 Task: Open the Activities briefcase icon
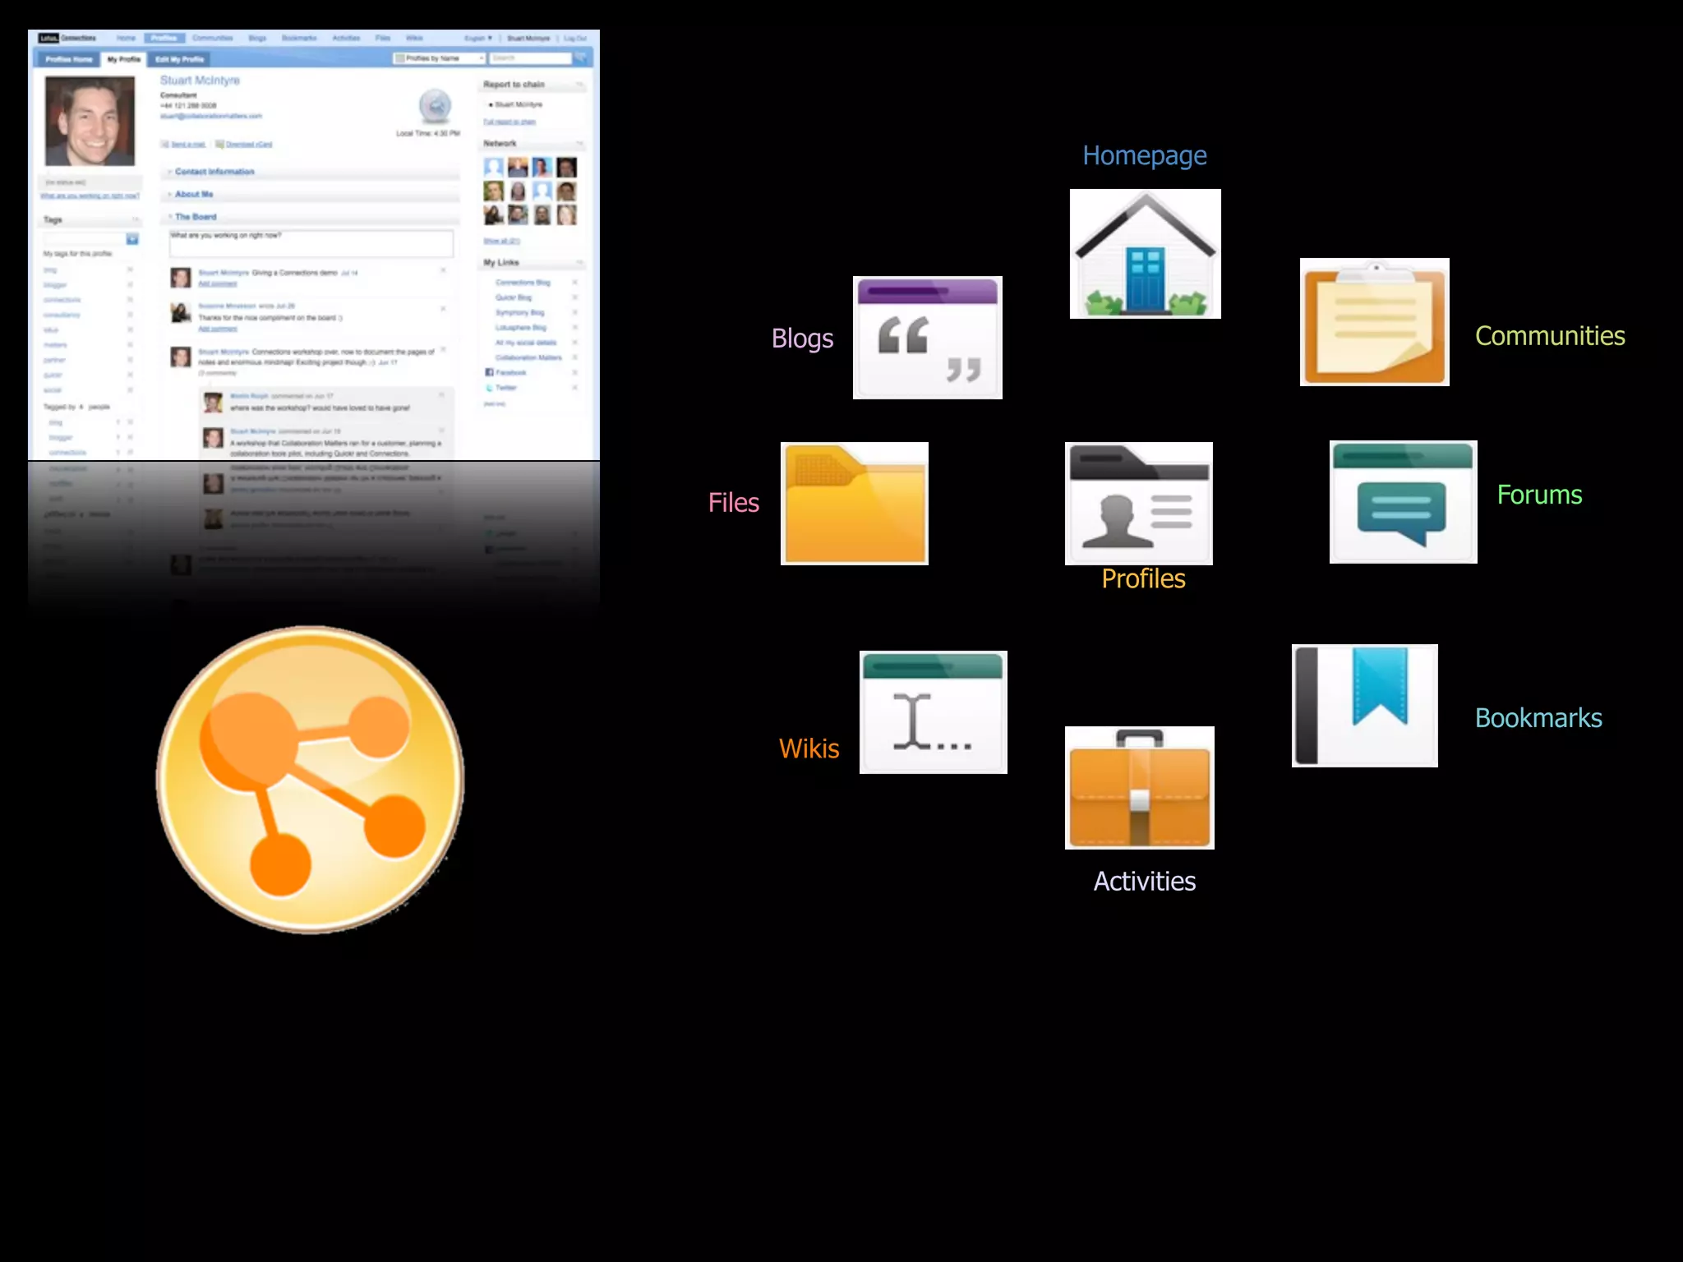click(1140, 788)
